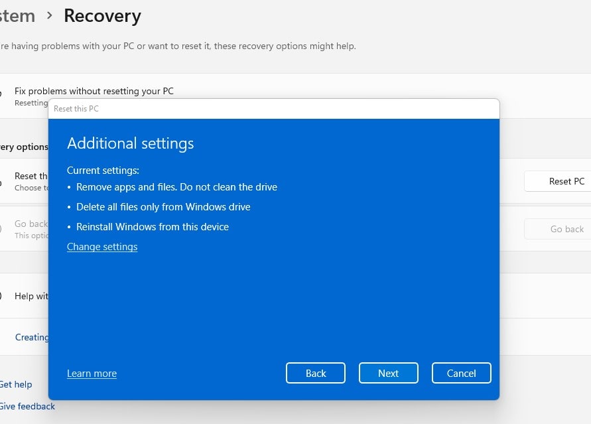The width and height of the screenshot is (591, 424).
Task: Click the Additional settings heading
Action: (x=130, y=143)
